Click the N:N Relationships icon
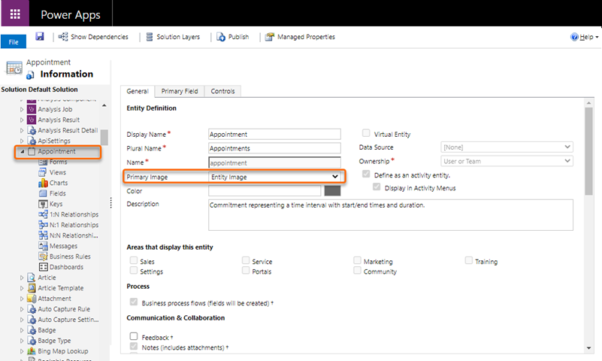602x361 pixels. [43, 235]
